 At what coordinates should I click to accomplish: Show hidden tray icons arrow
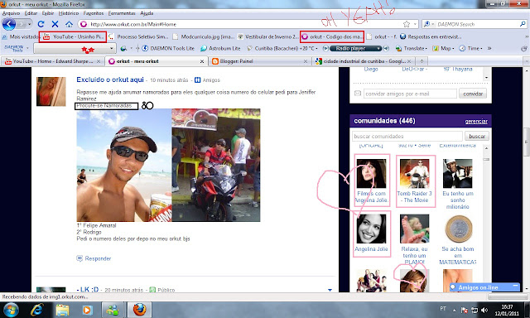(x=455, y=310)
